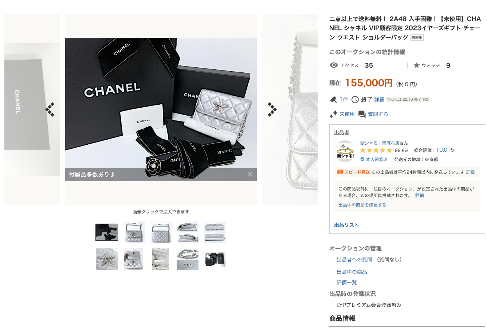
Task: Go to the previous image with left arrow
Action: [x=50, y=109]
